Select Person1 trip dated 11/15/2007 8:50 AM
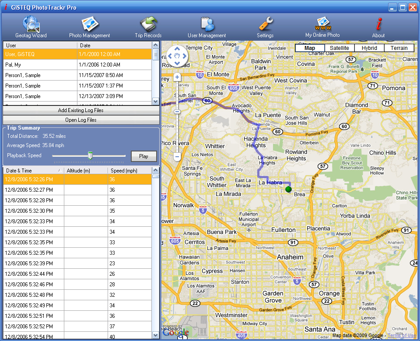 click(x=77, y=75)
